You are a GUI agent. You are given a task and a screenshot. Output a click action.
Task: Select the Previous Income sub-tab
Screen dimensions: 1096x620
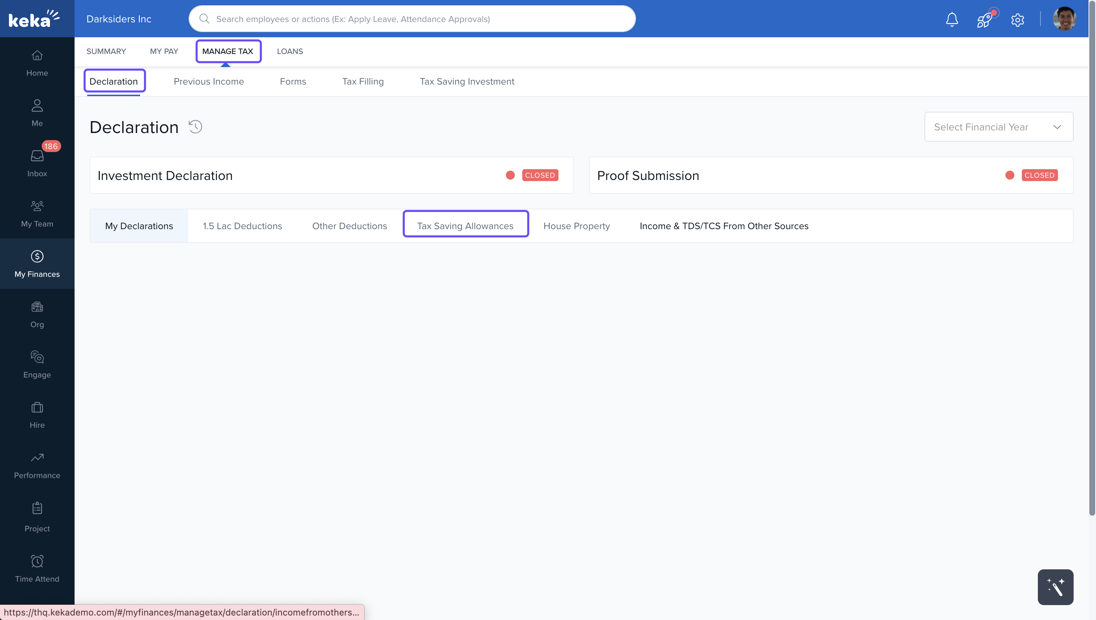click(x=209, y=81)
